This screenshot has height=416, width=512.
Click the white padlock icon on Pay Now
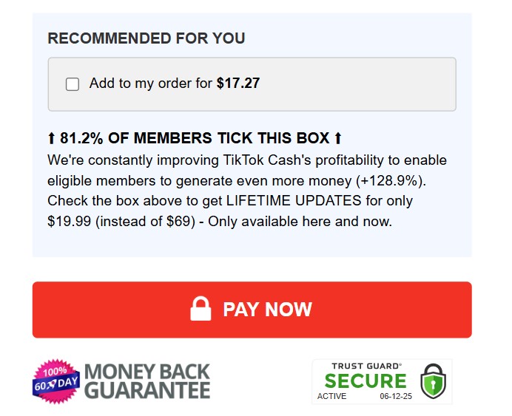click(x=201, y=309)
